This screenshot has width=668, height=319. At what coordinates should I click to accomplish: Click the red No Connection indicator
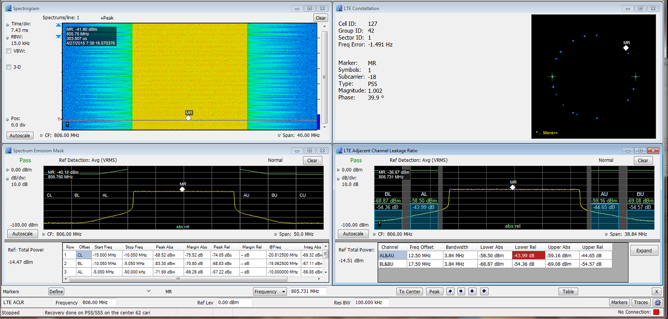(x=656, y=313)
